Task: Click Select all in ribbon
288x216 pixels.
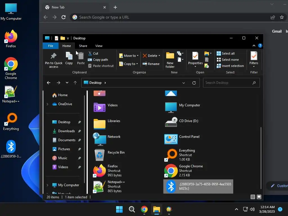Action: pos(226,53)
